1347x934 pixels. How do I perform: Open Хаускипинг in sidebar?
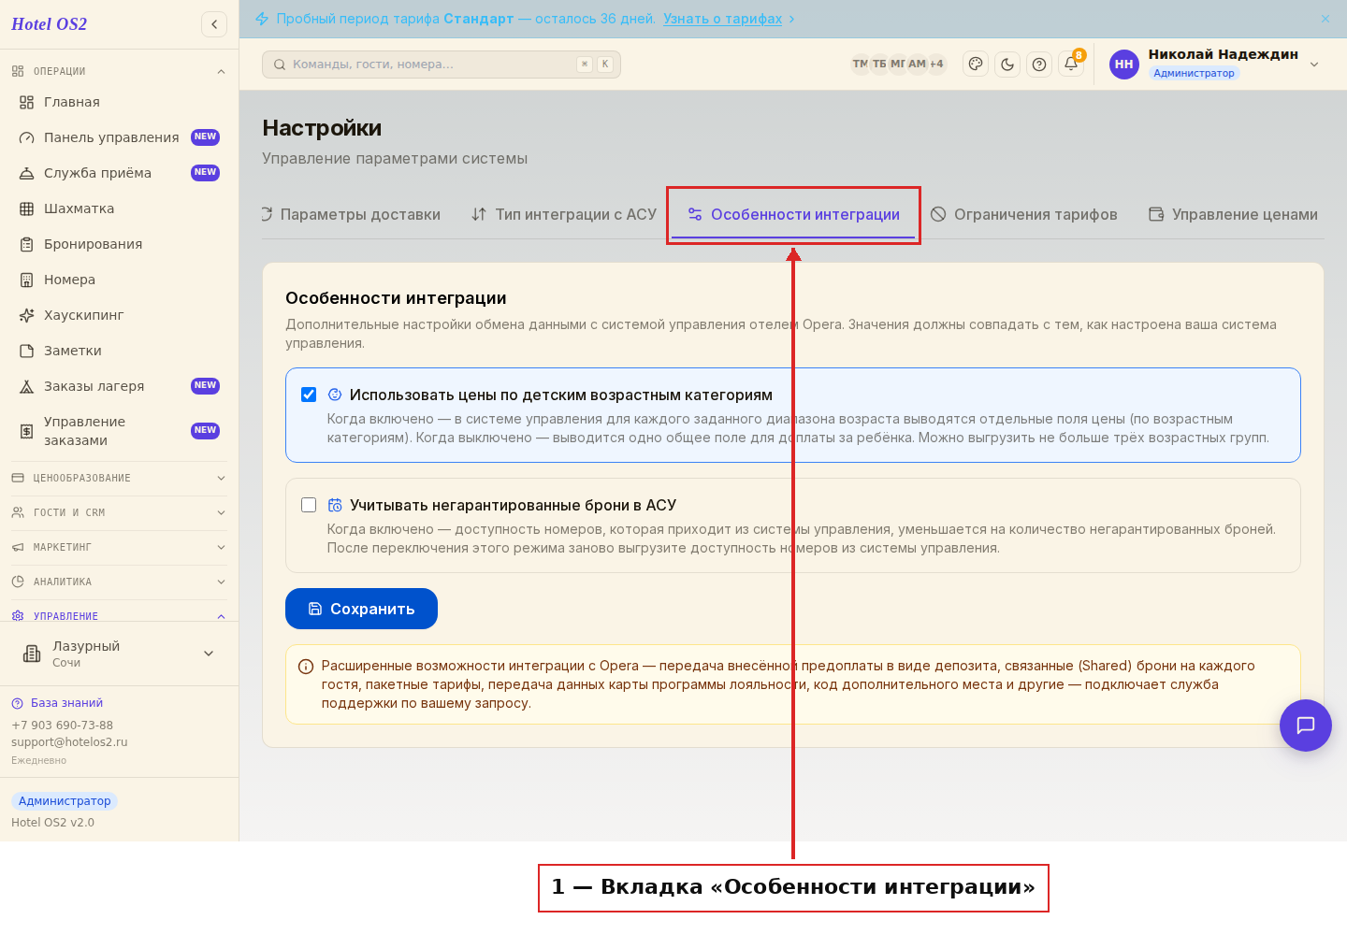(119, 315)
